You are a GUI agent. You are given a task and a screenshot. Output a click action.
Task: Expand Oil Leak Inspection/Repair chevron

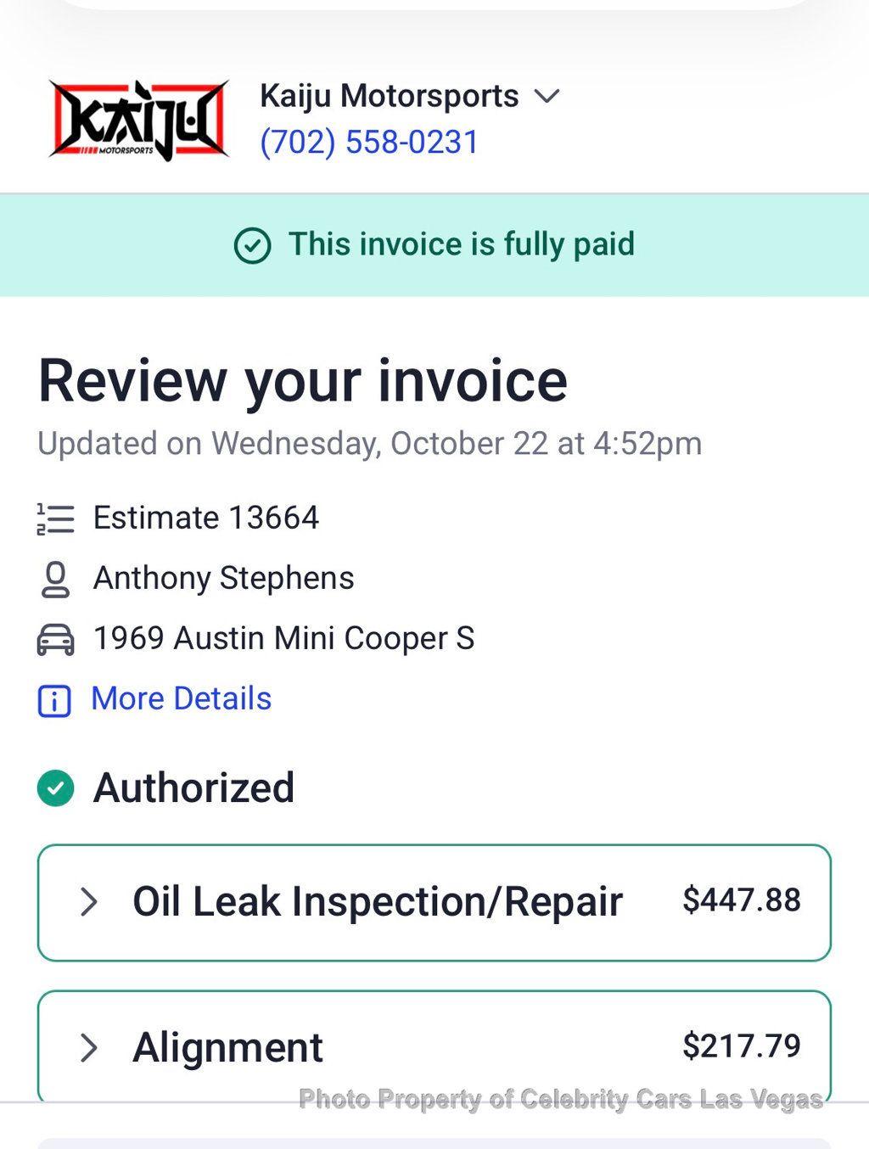tap(89, 902)
